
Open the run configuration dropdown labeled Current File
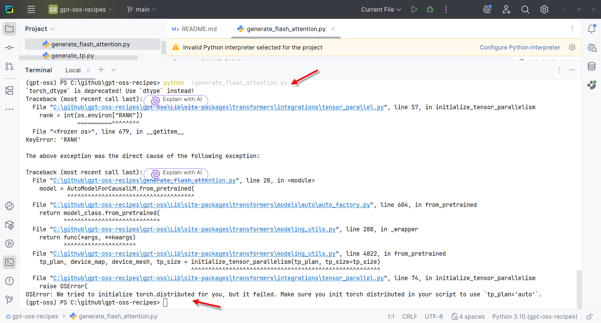pyautogui.click(x=380, y=9)
